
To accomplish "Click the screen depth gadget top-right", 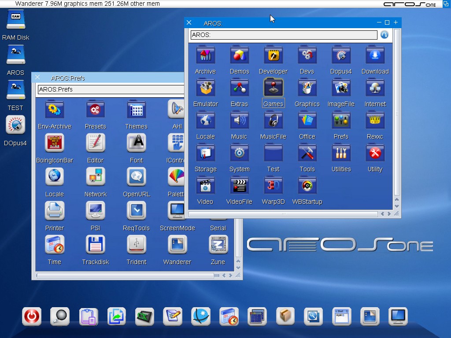I will 446,4.
